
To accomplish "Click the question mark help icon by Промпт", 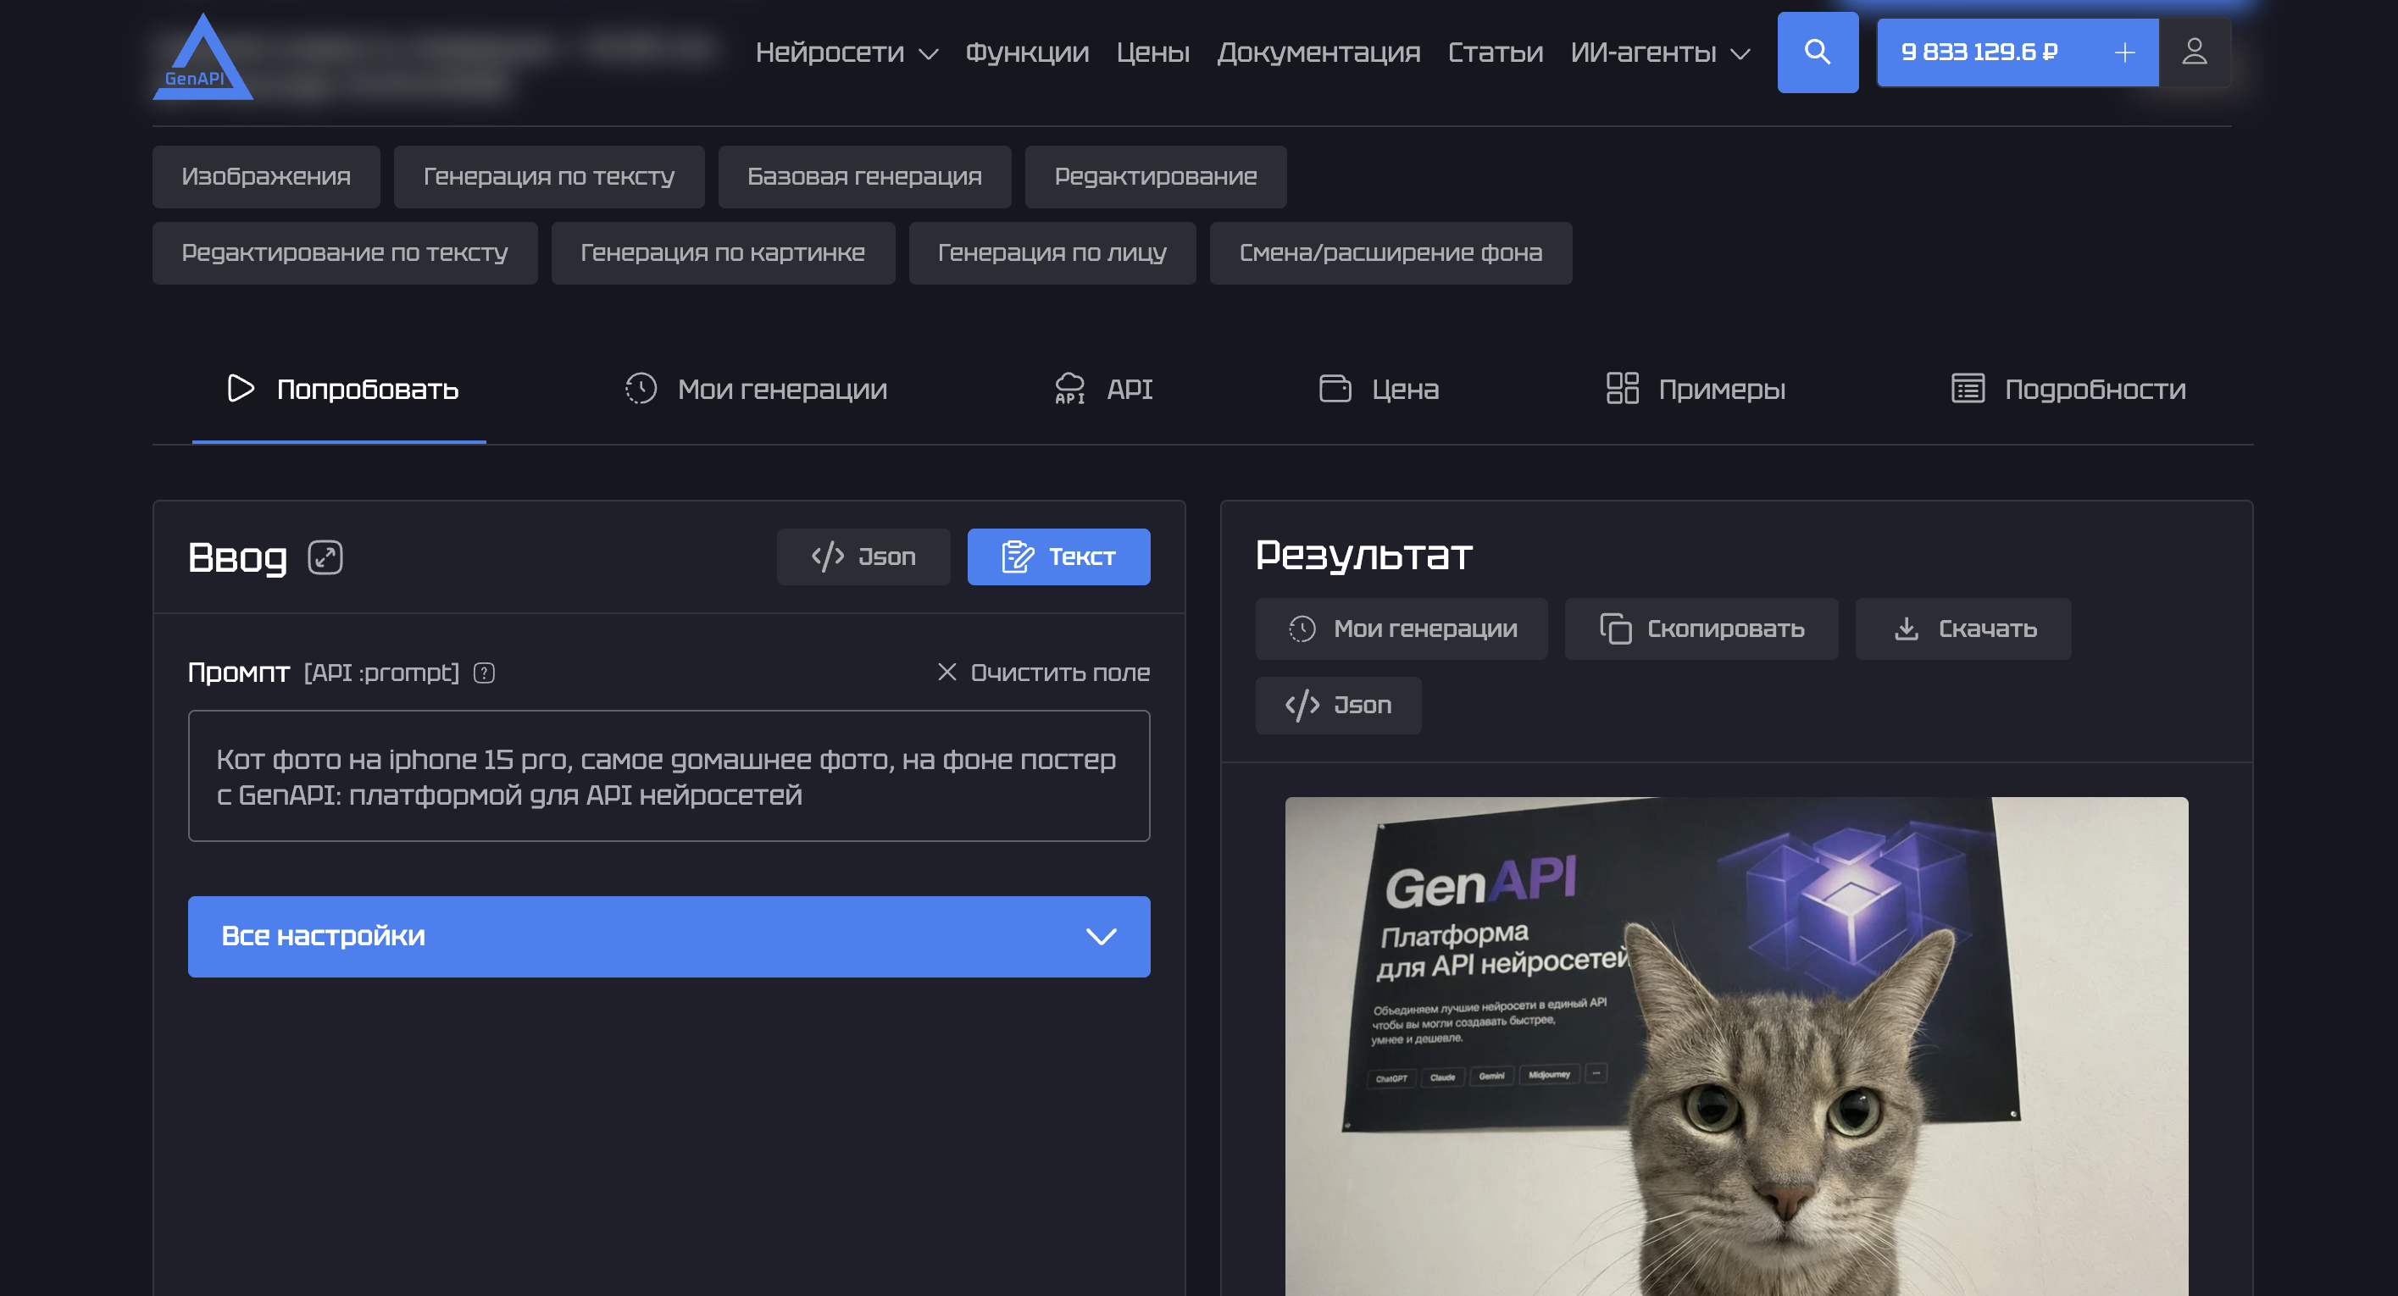I will (484, 673).
